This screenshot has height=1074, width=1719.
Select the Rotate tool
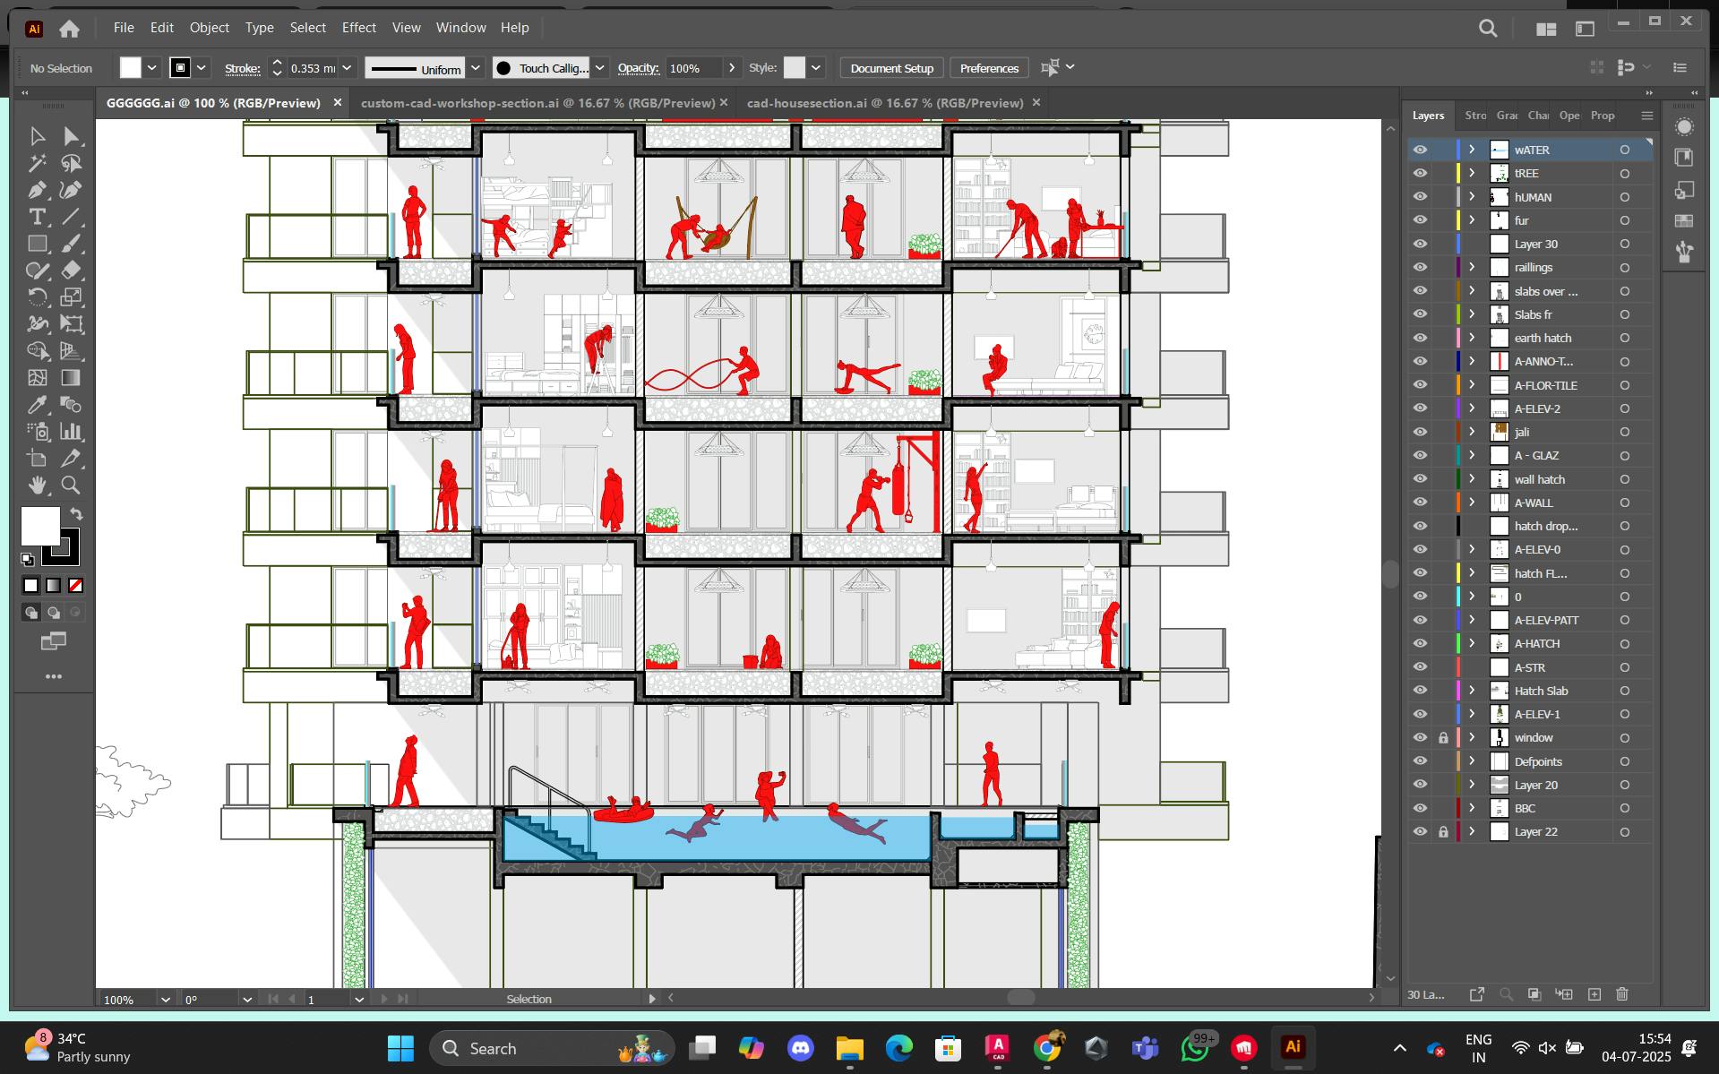click(x=37, y=297)
